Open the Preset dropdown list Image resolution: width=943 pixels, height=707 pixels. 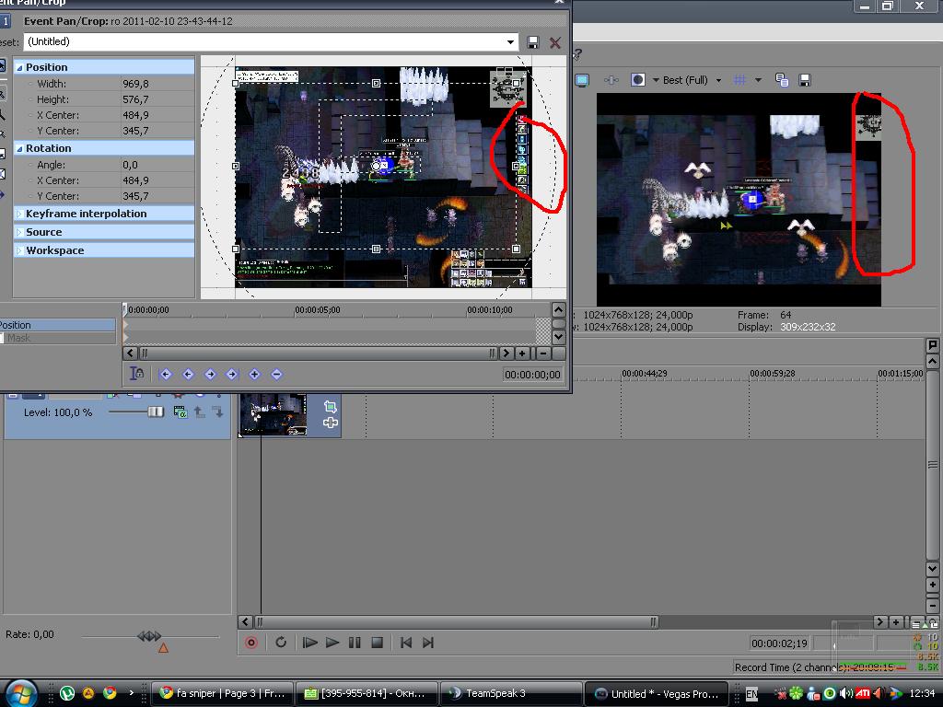tap(510, 42)
